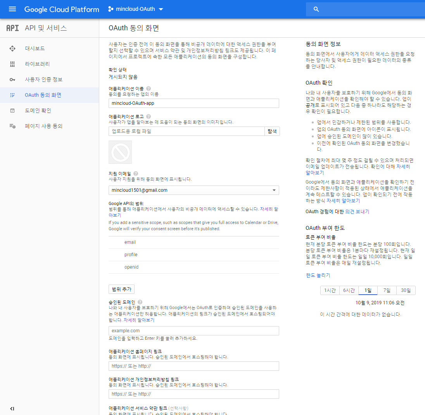The width and height of the screenshot is (425, 415).
Task: Select the 6시간 time range tab
Action: coord(349,290)
